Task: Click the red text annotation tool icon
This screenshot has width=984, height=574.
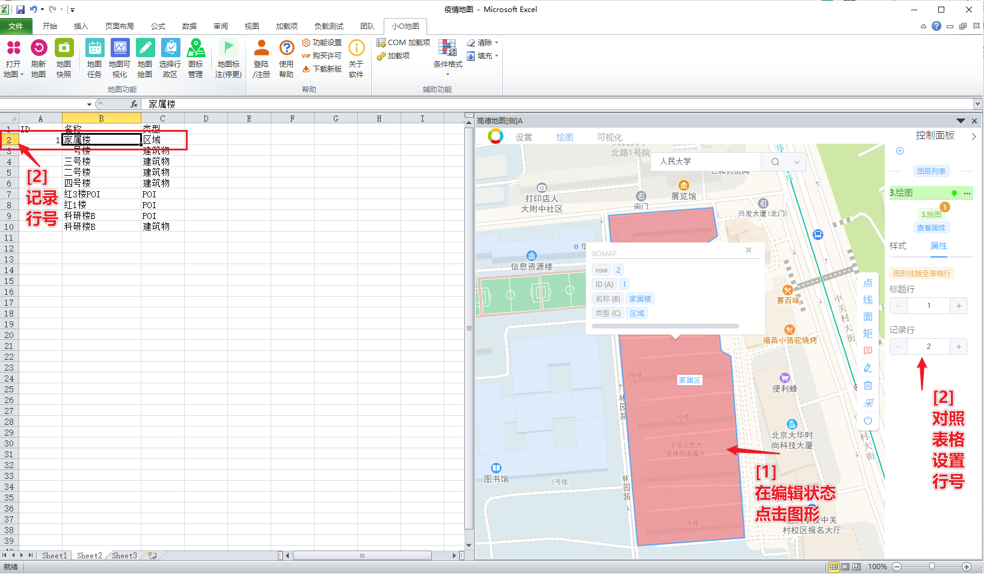Action: [868, 351]
